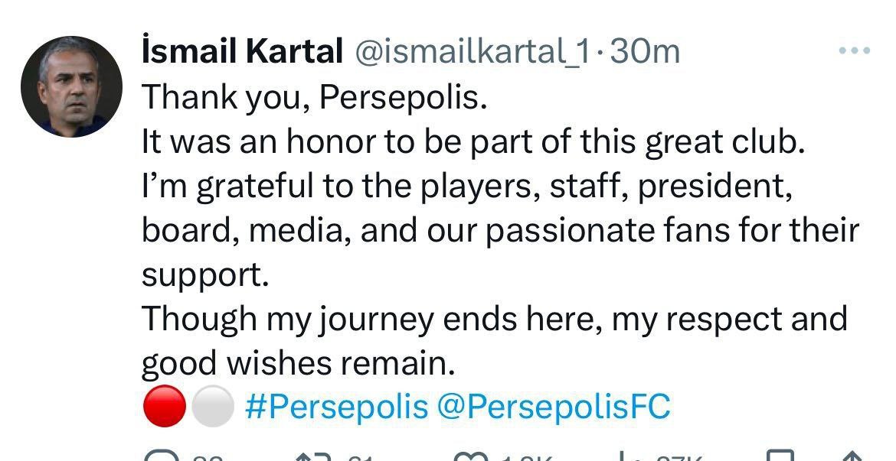Click the like count beside the heart
This screenshot has height=461, width=896.
(x=525, y=458)
